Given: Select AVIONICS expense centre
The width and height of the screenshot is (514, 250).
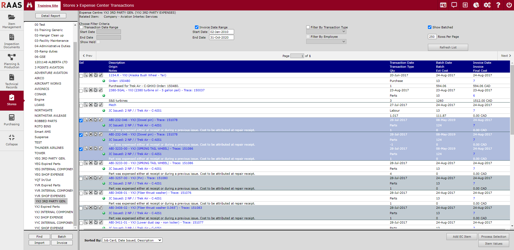Looking at the screenshot, I should [x=42, y=89].
